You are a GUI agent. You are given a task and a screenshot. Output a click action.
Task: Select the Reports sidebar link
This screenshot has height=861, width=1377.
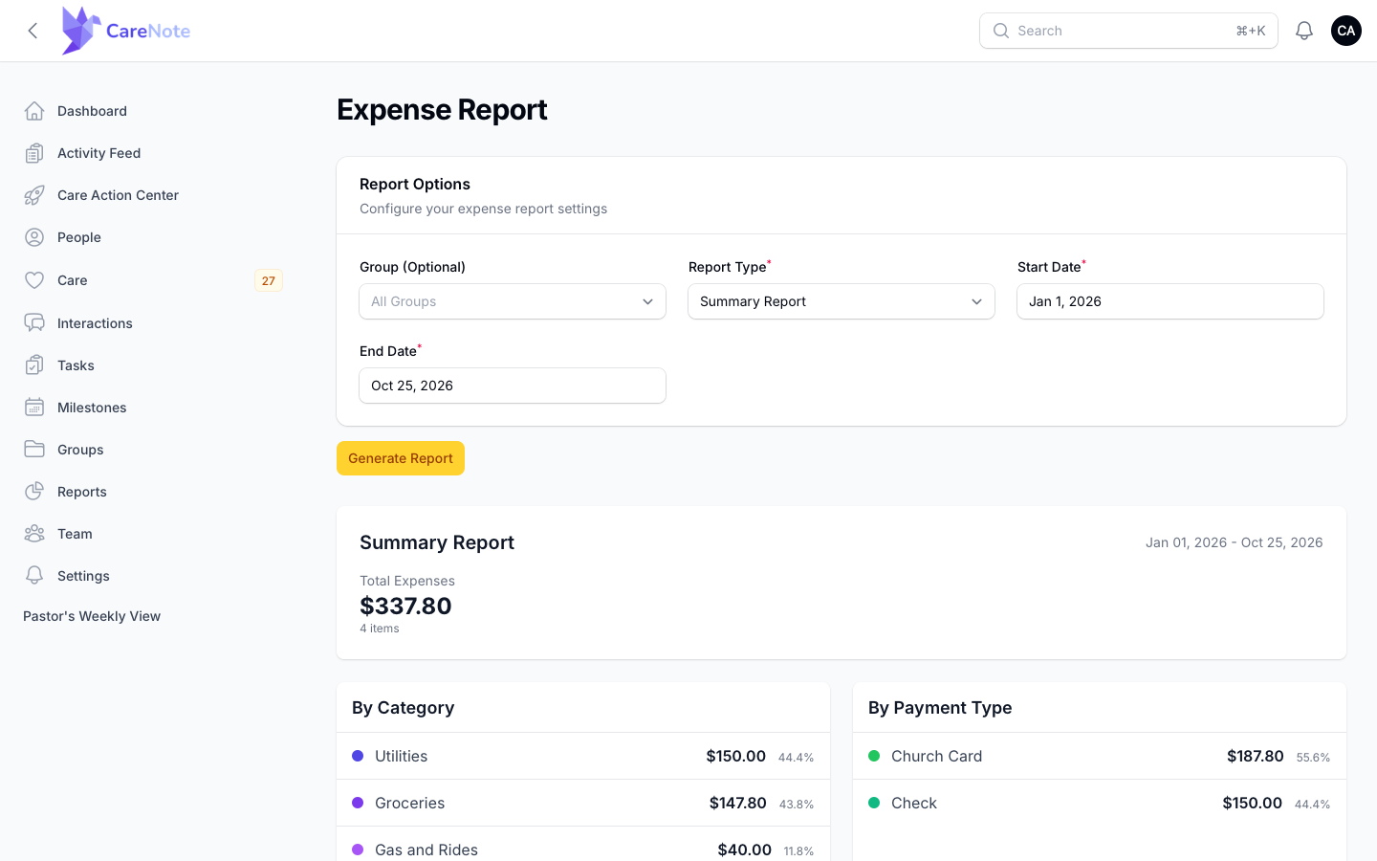point(153,492)
